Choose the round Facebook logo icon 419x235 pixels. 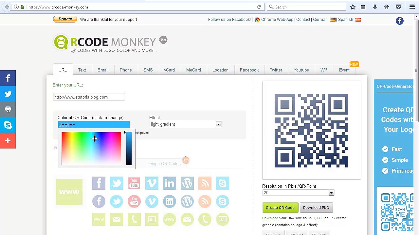99,201
